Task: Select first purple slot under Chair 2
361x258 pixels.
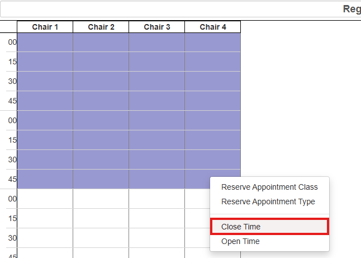Action: pyautogui.click(x=101, y=43)
